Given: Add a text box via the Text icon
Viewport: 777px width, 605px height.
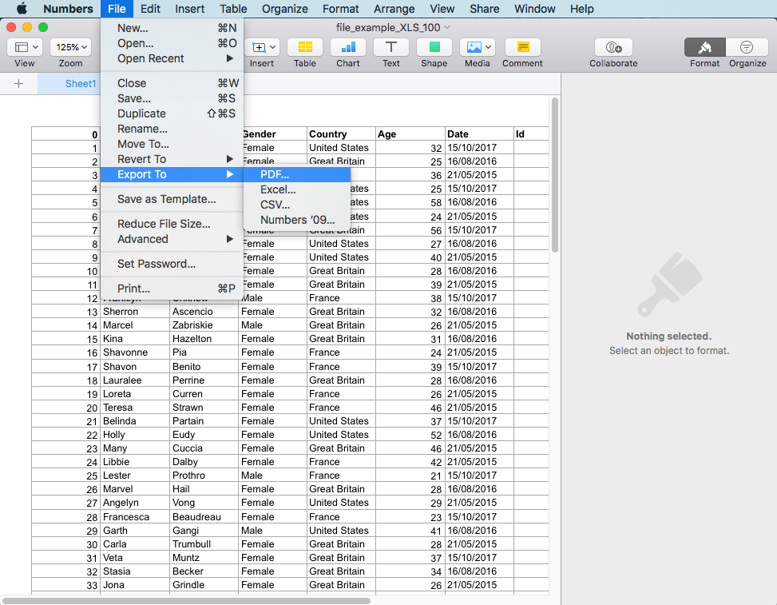Looking at the screenshot, I should (x=390, y=48).
